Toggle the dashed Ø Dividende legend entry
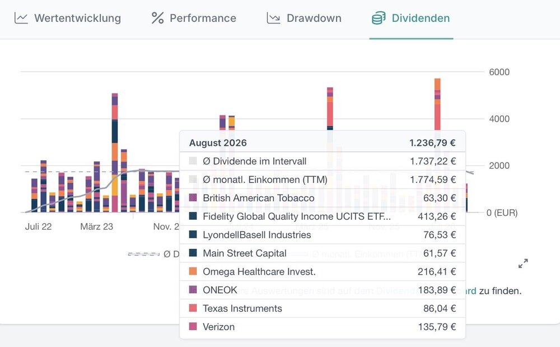Screen dimensions: 560x347 153,254
